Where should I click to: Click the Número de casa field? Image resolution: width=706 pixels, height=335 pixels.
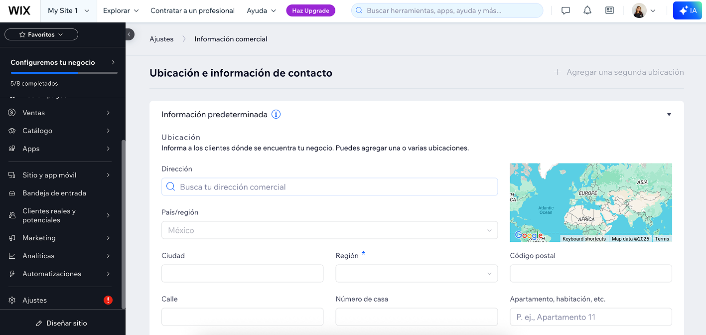pyautogui.click(x=417, y=317)
